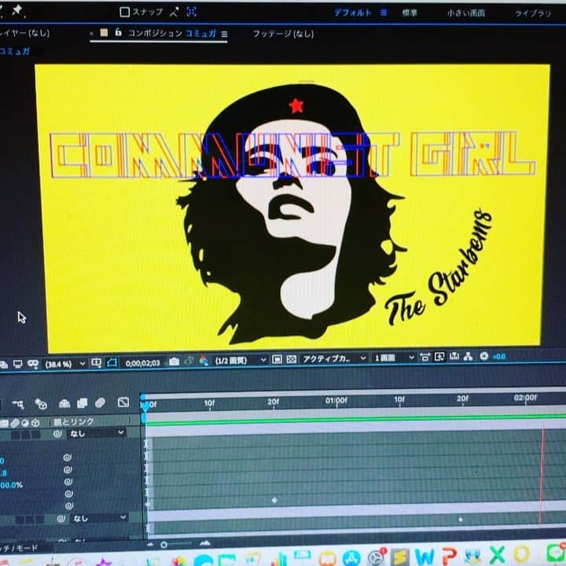Toggle the draft 3D cube icon in timeline

41,403
